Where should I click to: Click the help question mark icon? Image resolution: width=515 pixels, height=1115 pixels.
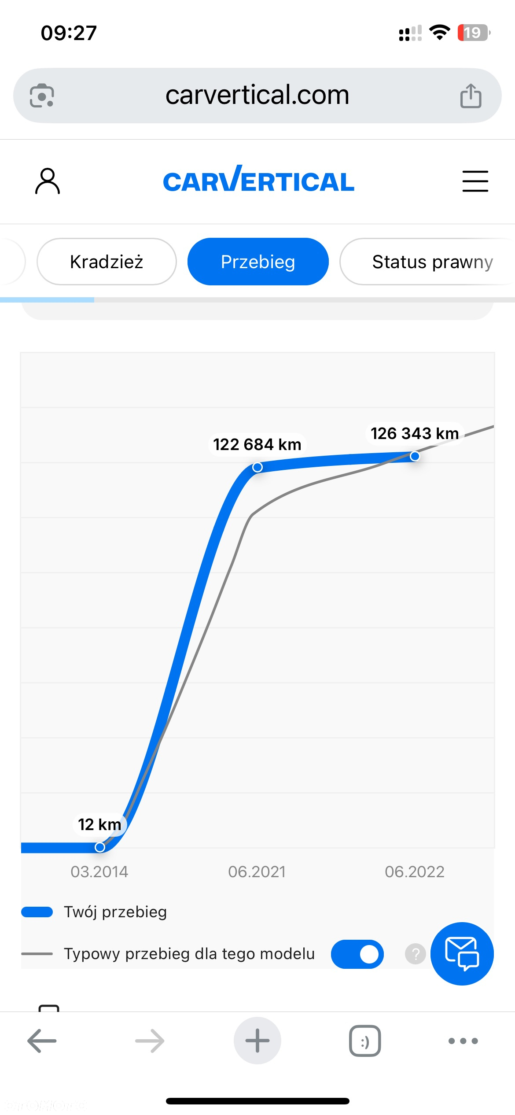click(415, 954)
